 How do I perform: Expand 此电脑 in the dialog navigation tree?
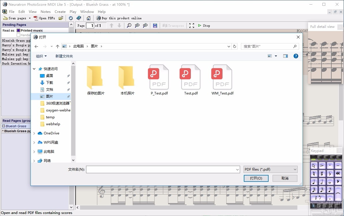click(x=34, y=151)
